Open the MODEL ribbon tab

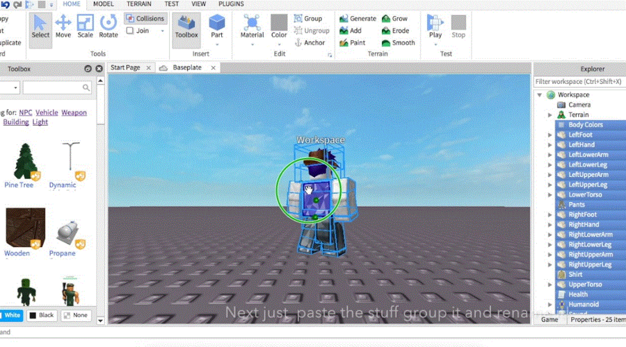(x=104, y=4)
